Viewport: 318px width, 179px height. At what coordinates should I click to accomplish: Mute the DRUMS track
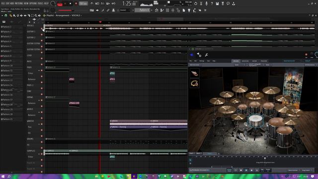42,142
